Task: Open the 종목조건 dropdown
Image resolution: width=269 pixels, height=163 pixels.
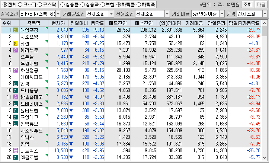Action: [58, 14]
